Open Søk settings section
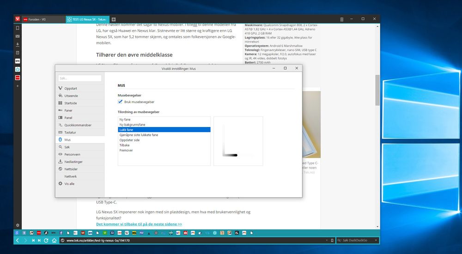This screenshot has width=462, height=254. (x=80, y=147)
